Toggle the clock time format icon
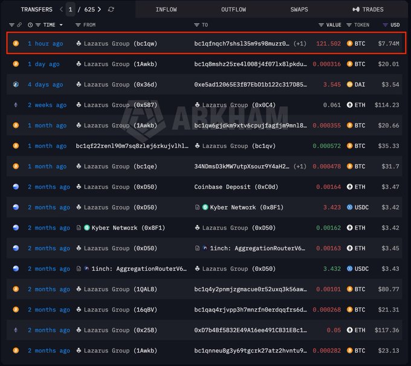This screenshot has height=366, width=411. click(30, 25)
